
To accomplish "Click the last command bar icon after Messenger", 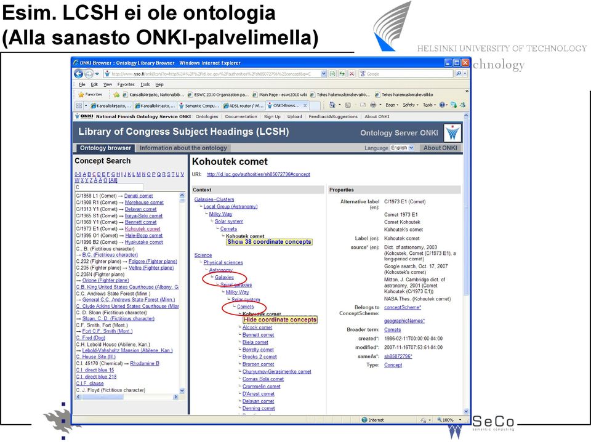I will click(462, 105).
